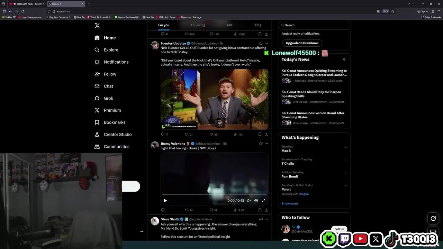Open more options for Pam Bondi trend

(x=345, y=173)
